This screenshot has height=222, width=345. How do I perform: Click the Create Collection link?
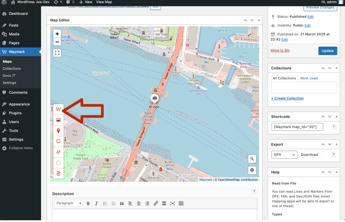point(287,98)
